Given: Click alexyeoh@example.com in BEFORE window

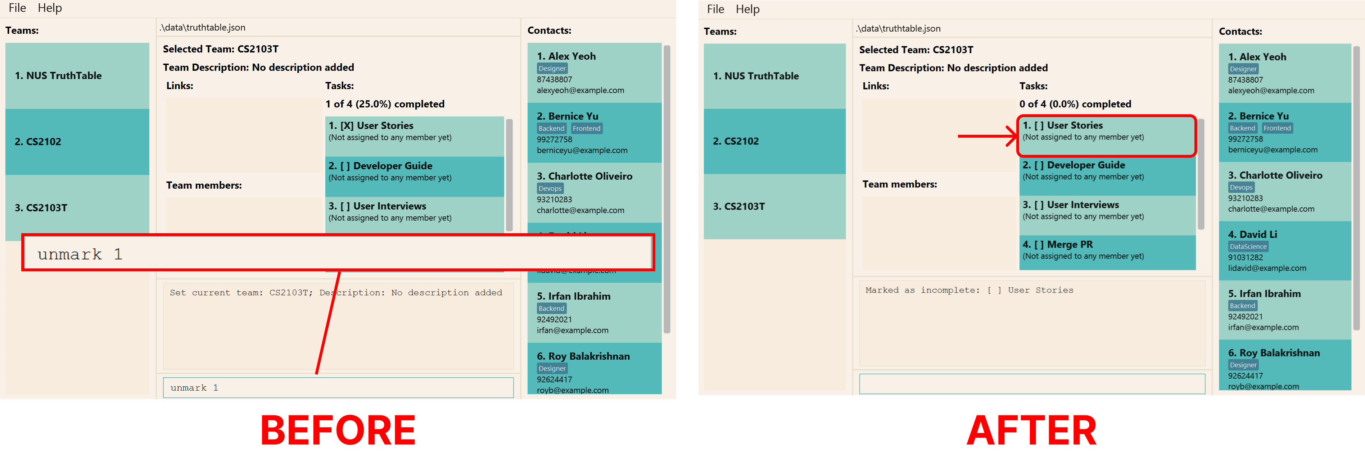Looking at the screenshot, I should tap(580, 91).
